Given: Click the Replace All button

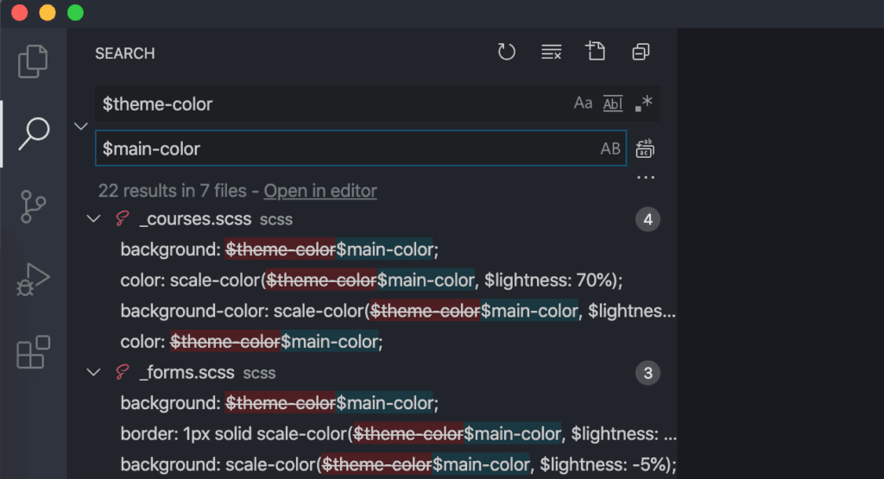Looking at the screenshot, I should click(645, 148).
